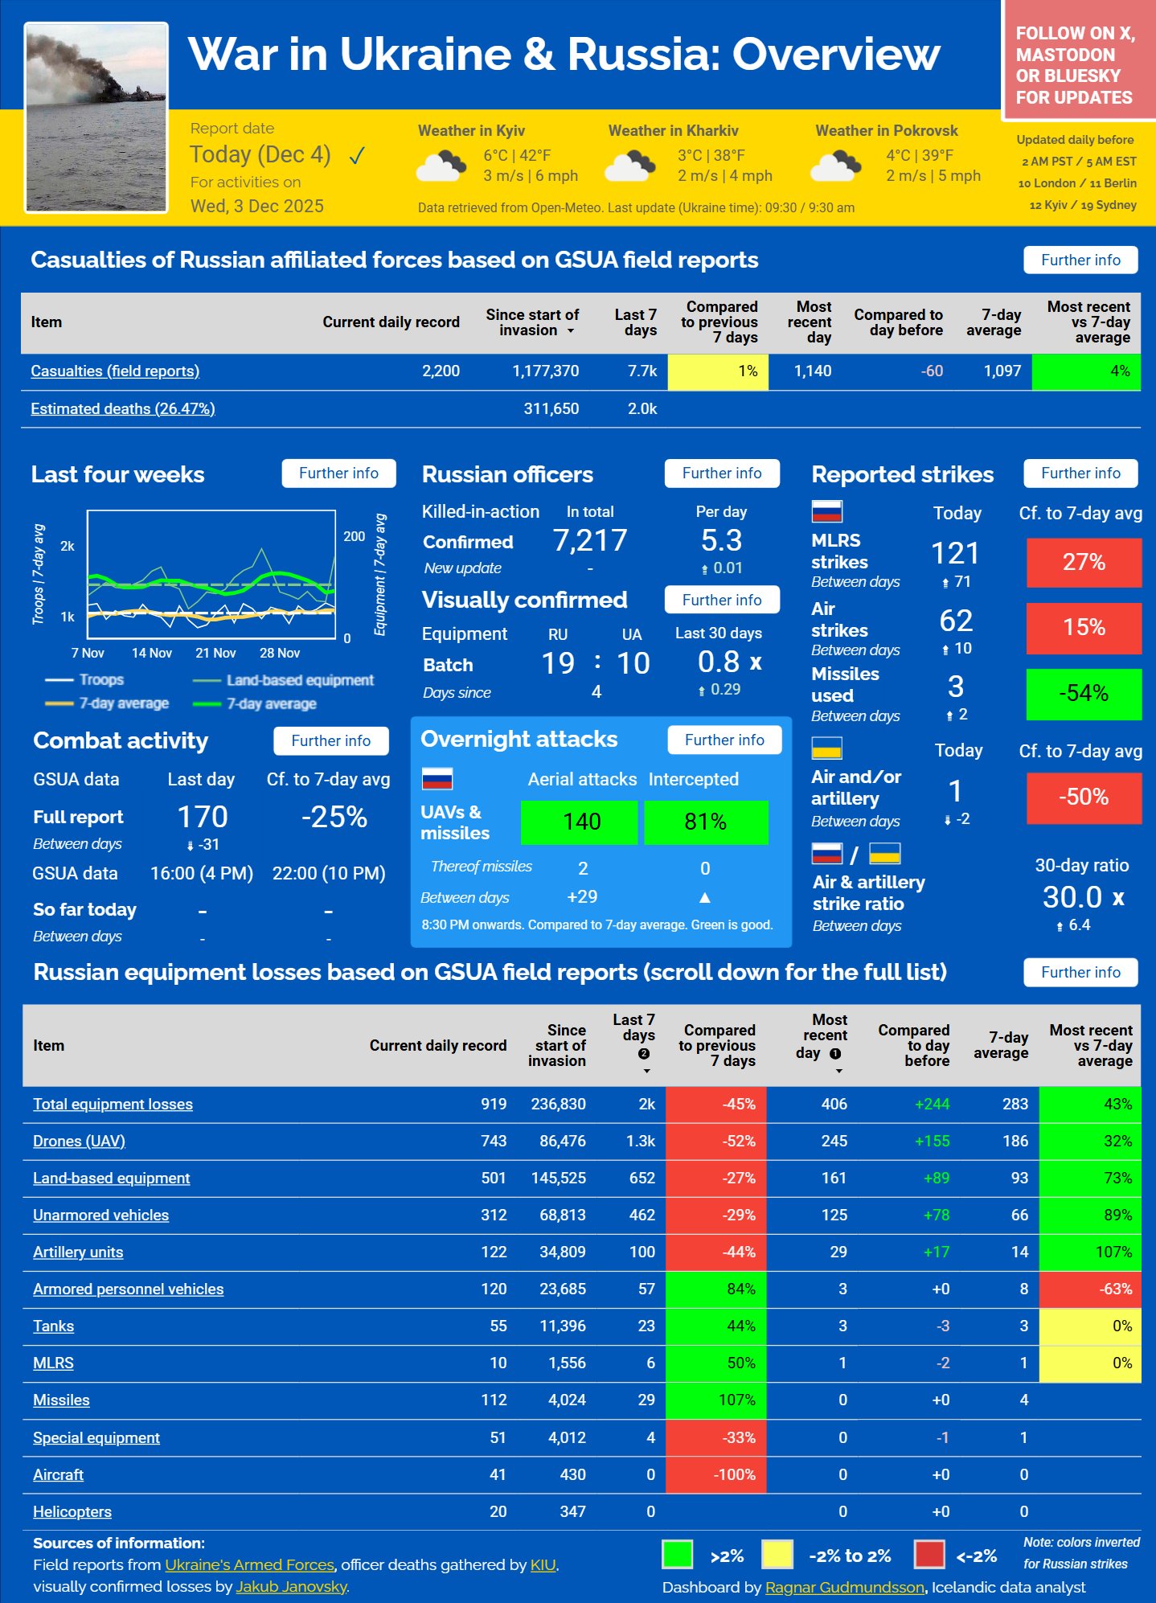Click the Pokrovsk weather cloud icon
Screen dimensions: 1156x1603
836,166
